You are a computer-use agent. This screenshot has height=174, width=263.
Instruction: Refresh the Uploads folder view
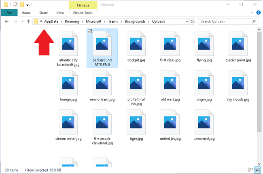[x=192, y=21]
